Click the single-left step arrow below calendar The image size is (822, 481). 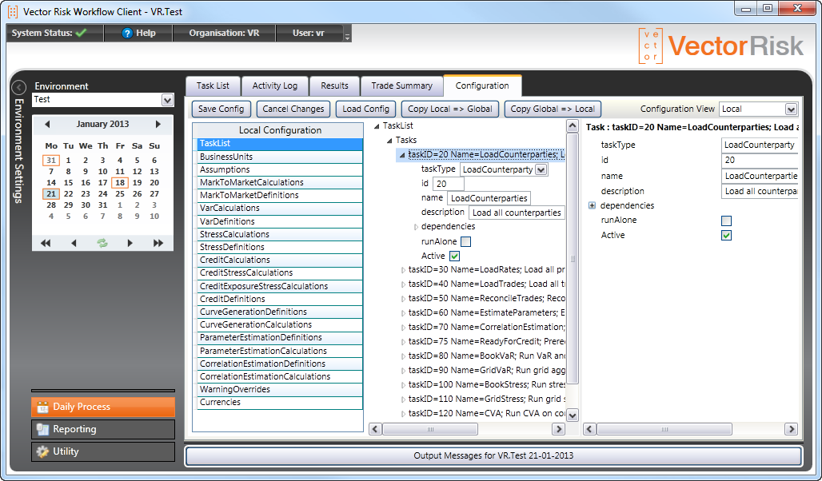pos(74,243)
